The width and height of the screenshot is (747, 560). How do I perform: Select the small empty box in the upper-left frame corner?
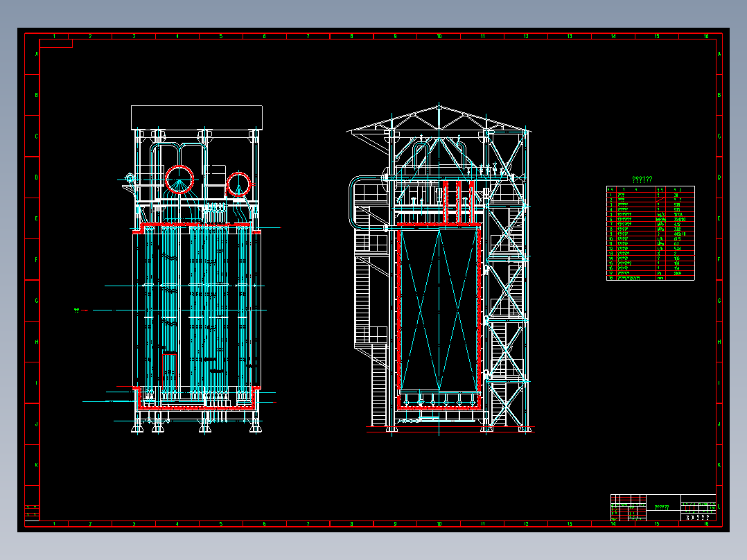(56, 44)
